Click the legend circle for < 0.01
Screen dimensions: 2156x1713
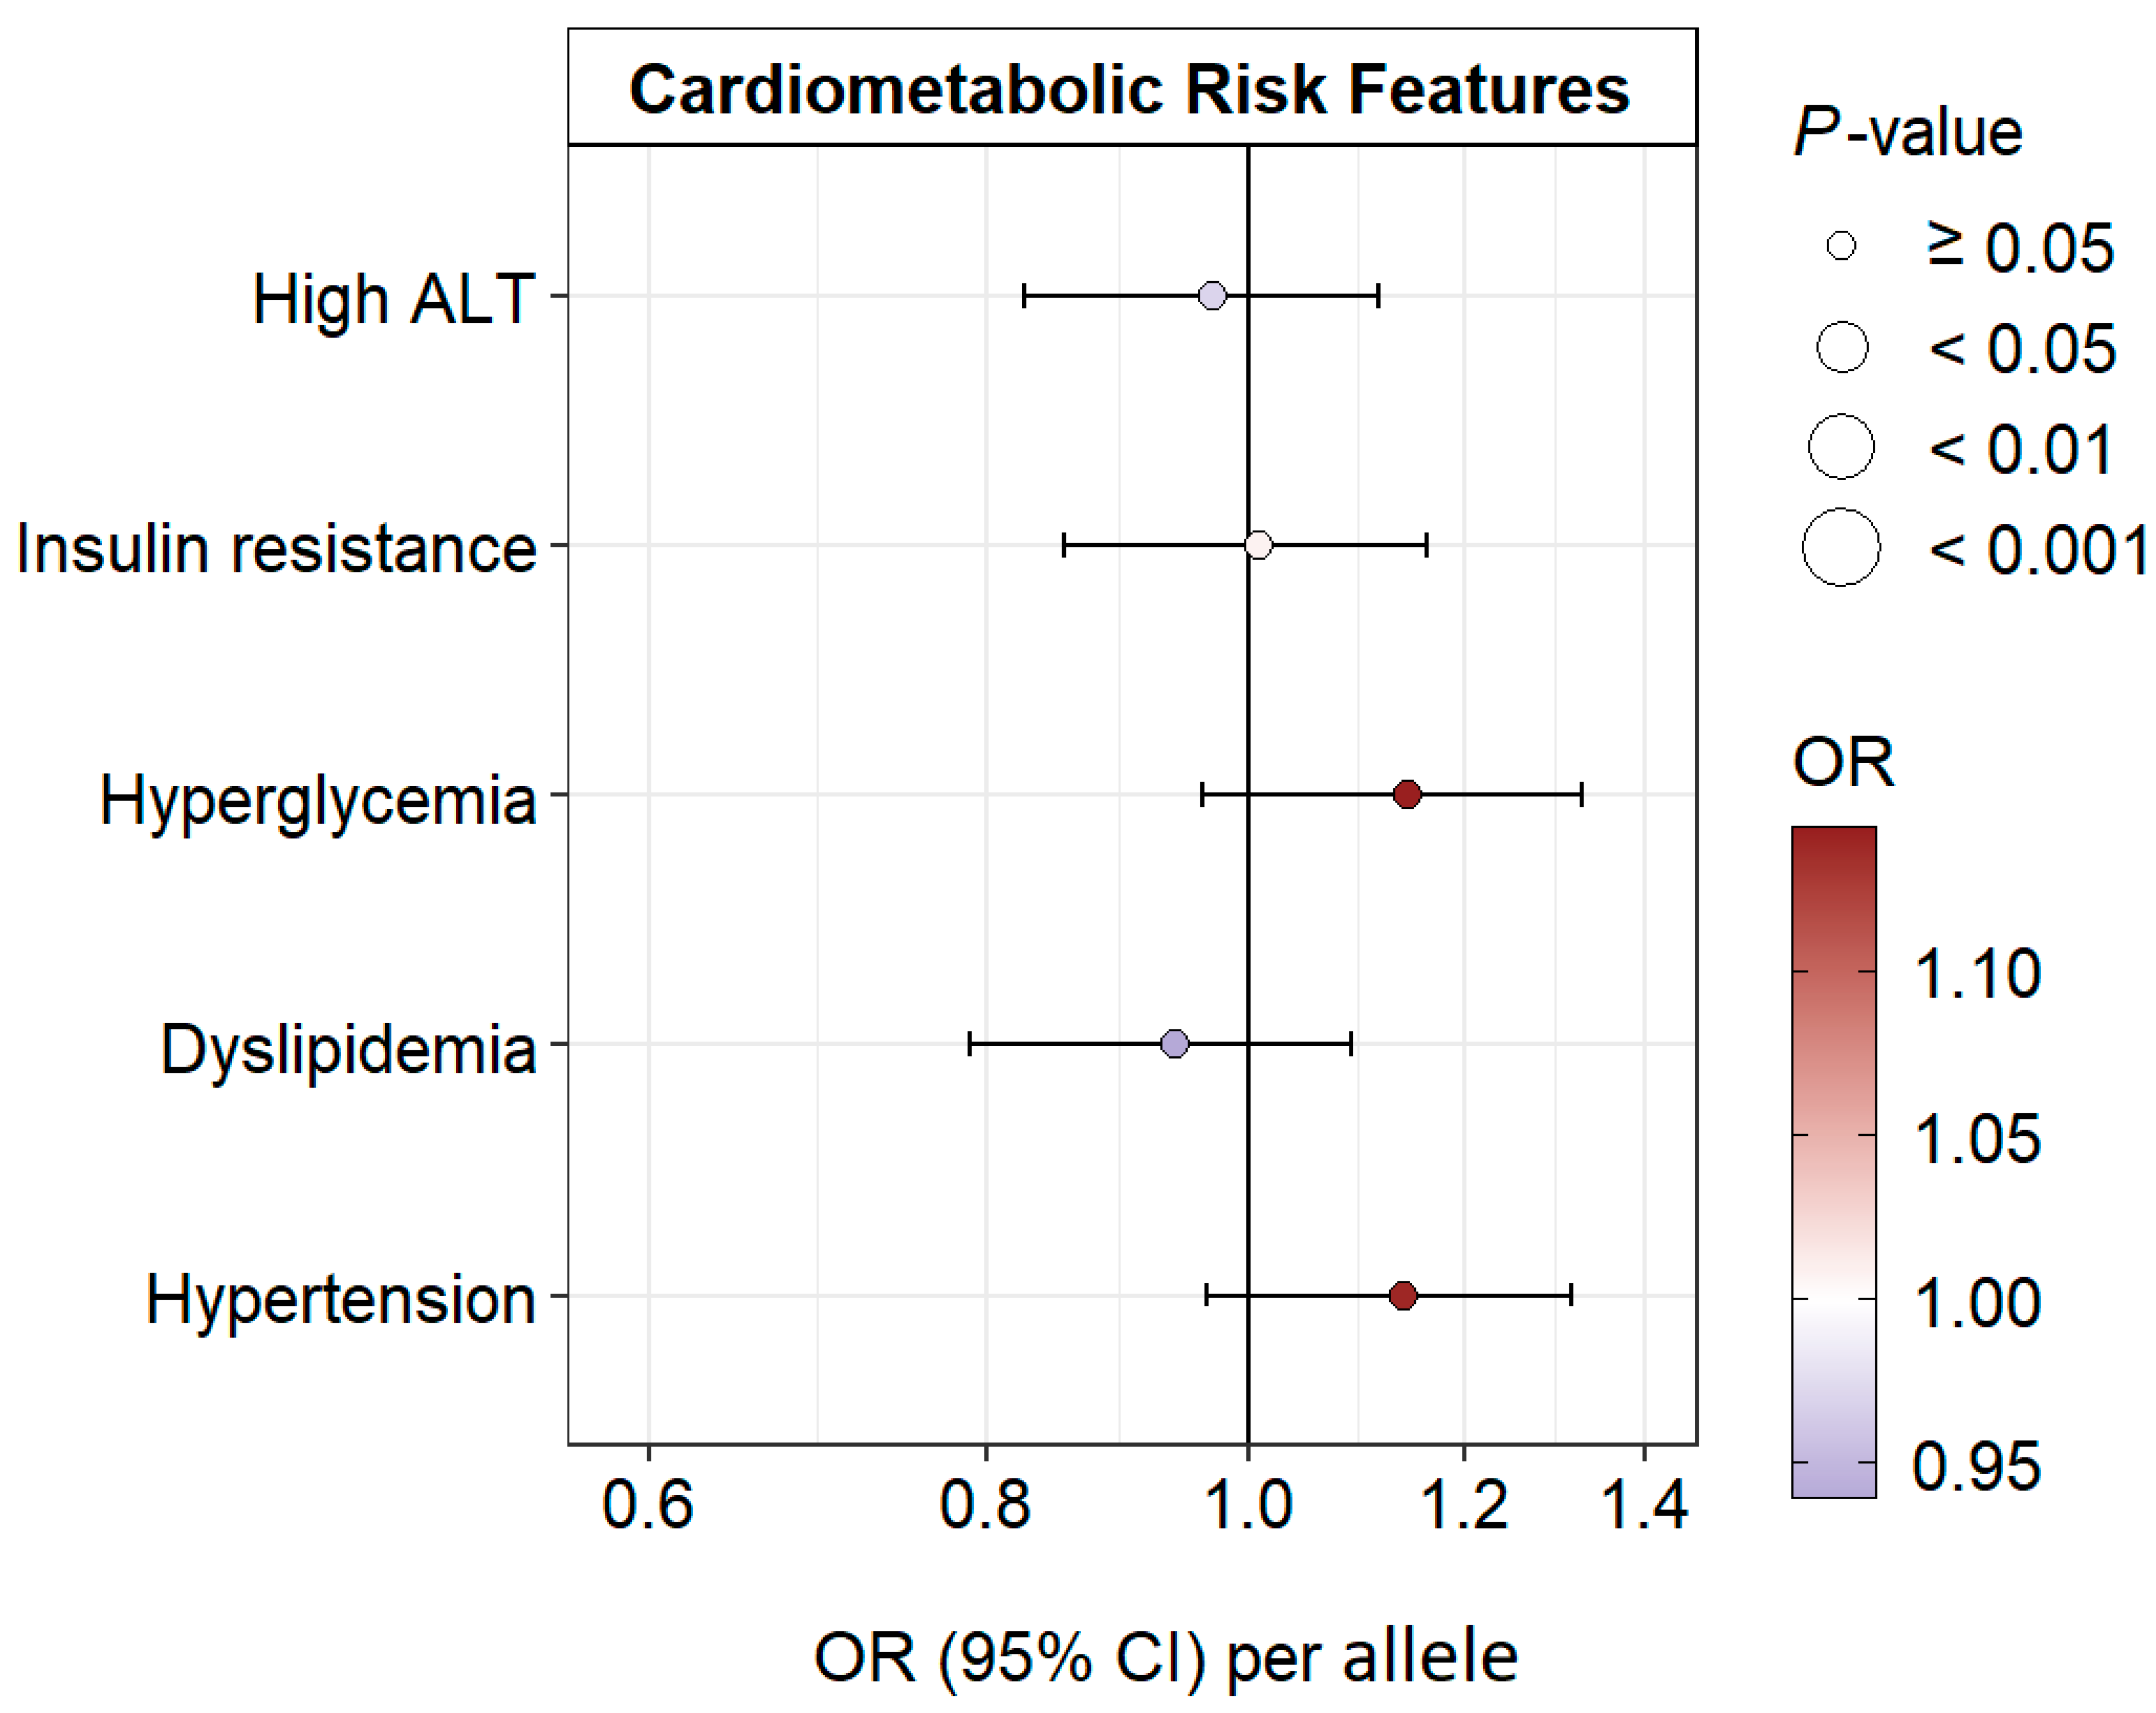pos(1841,447)
